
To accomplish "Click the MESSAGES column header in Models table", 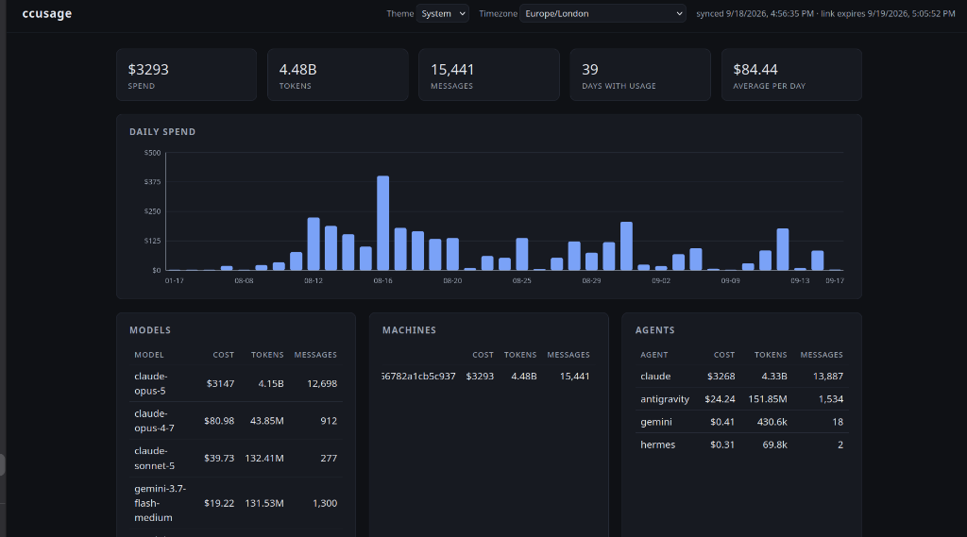I will (315, 355).
